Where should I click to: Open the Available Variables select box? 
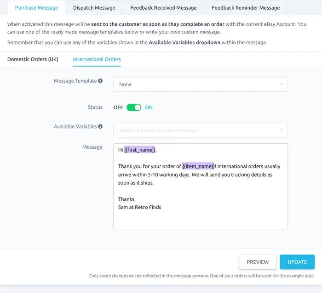pos(201,130)
